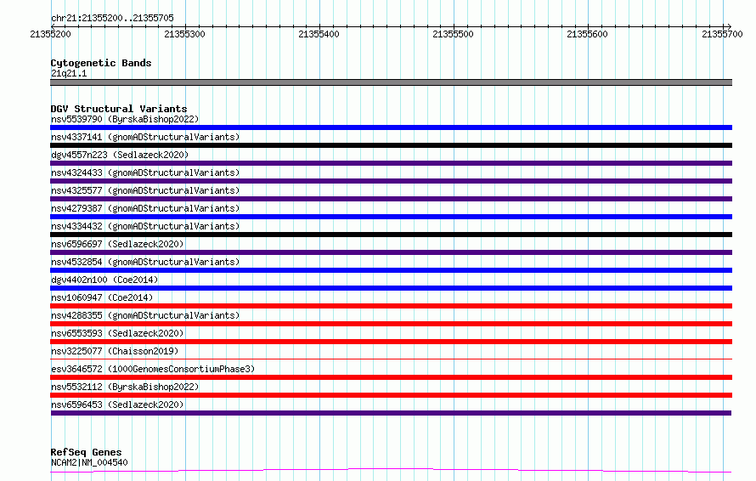Screen dimensions: 756x481
Task: Click the purple bar under dgv4557n223
Action: pyautogui.click(x=391, y=163)
